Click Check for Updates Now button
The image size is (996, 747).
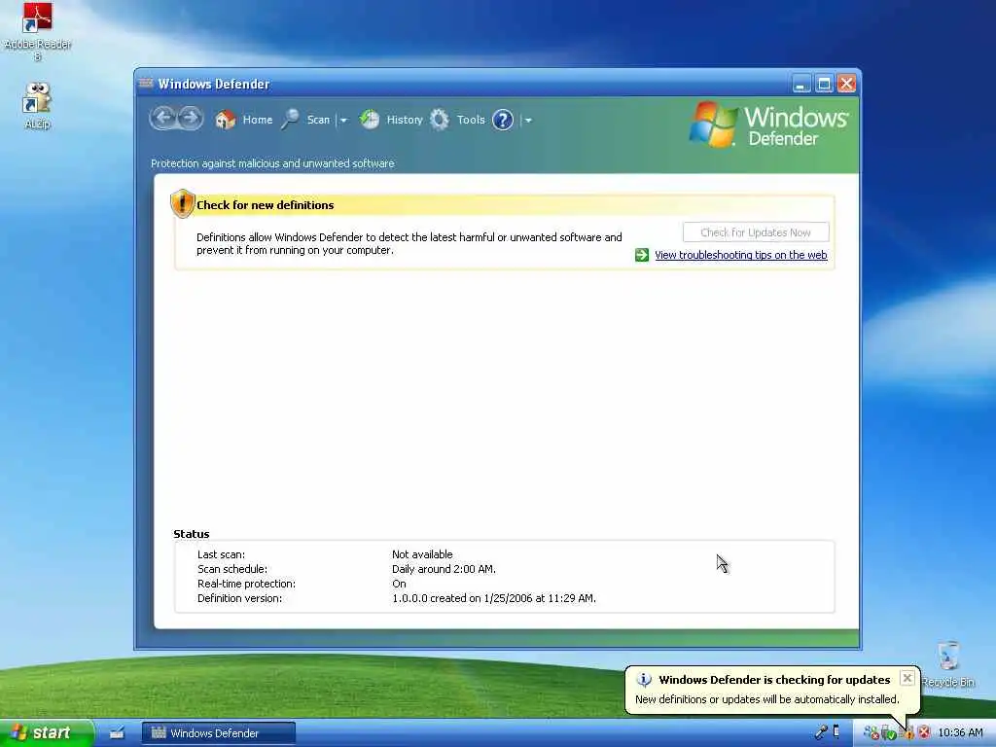[755, 232]
